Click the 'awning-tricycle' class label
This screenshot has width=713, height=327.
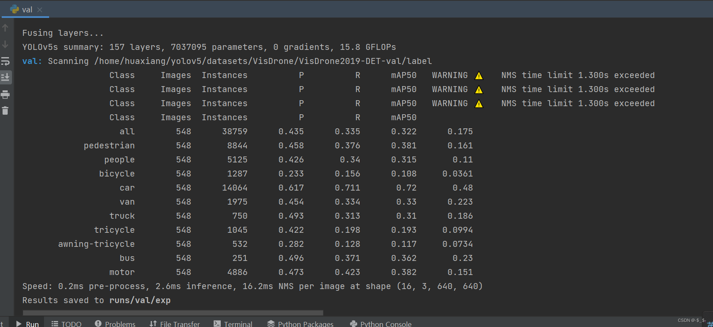point(96,244)
